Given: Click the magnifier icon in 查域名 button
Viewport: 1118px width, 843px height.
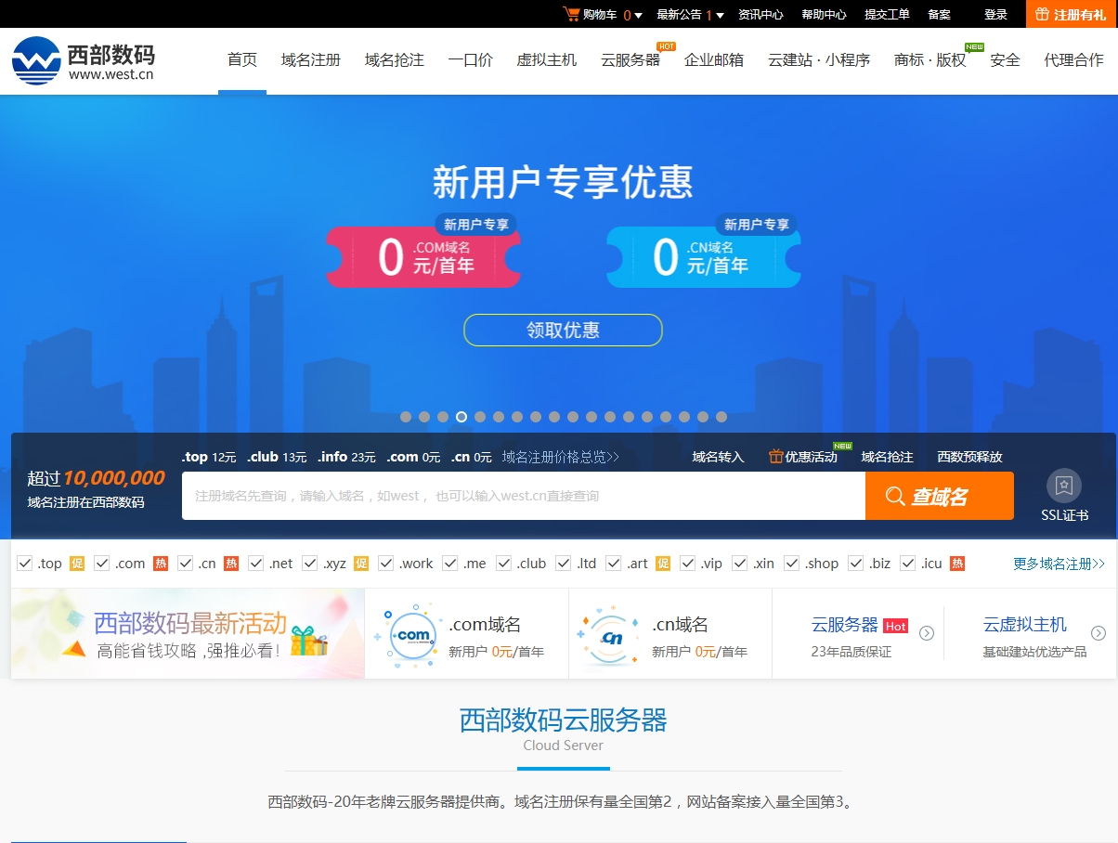Looking at the screenshot, I should point(895,496).
